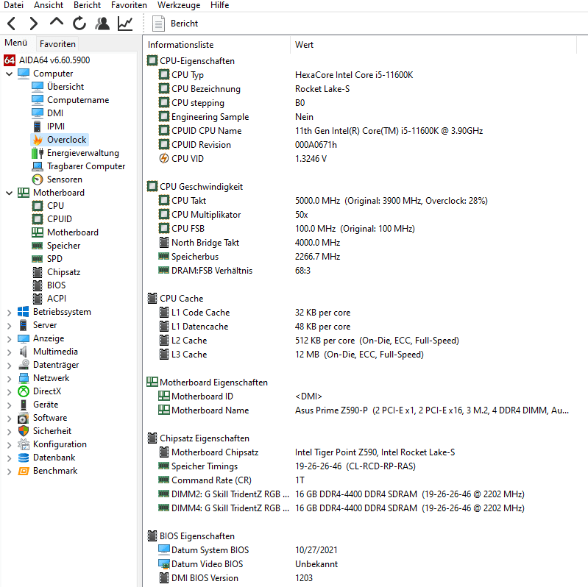Select the Computername icon in tree
Screen dimensions: 588x587
[x=38, y=100]
